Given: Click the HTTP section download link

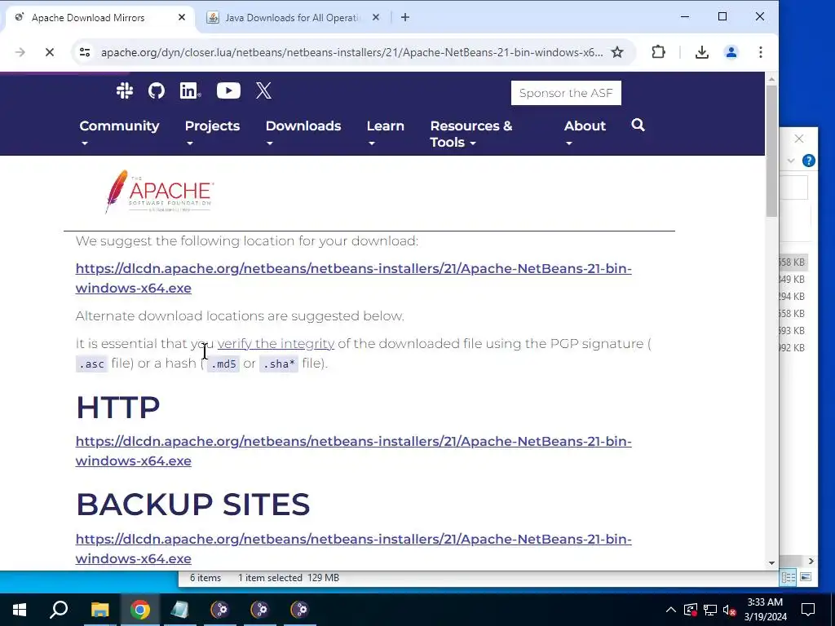Looking at the screenshot, I should (353, 451).
